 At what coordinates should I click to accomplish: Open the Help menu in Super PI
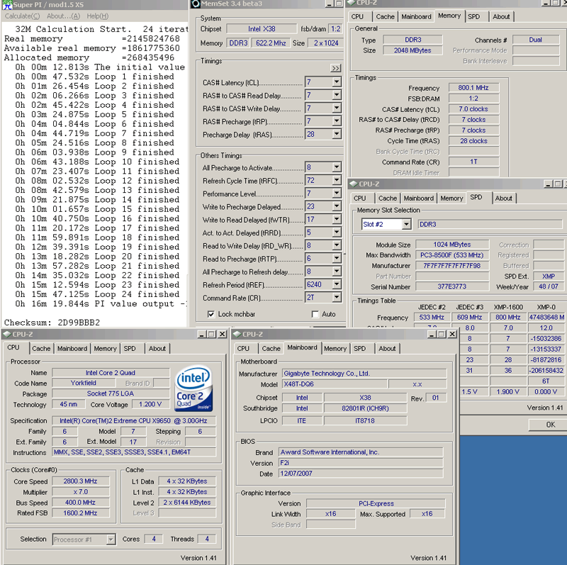point(97,16)
